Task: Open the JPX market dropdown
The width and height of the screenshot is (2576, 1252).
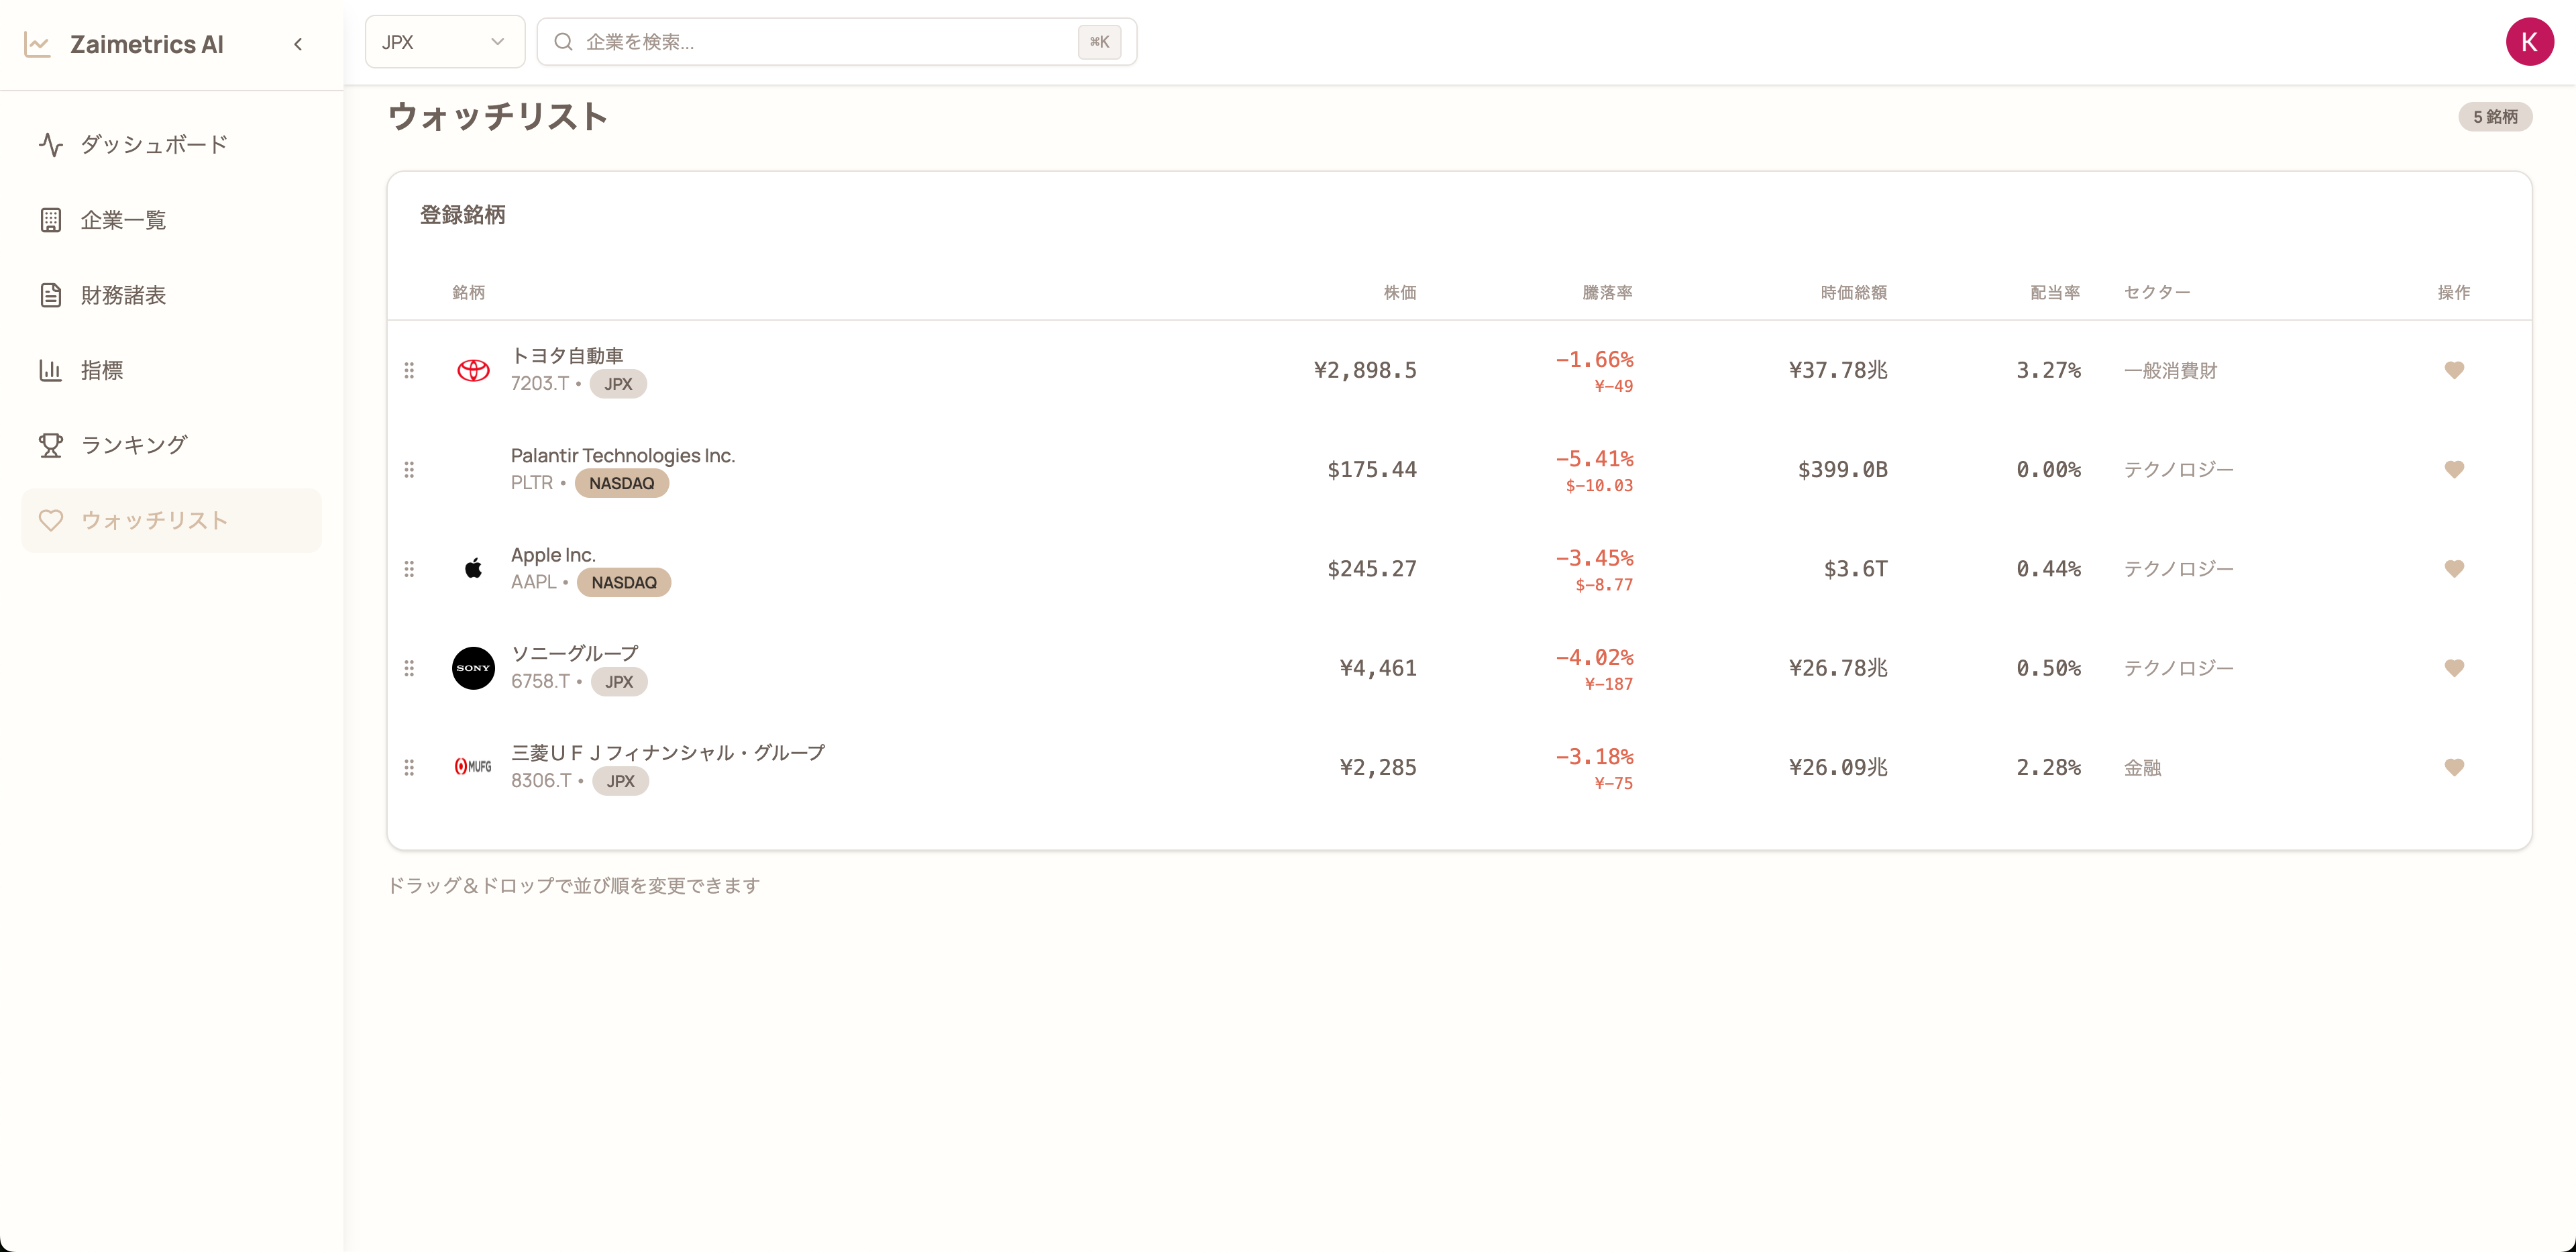Action: click(x=444, y=42)
